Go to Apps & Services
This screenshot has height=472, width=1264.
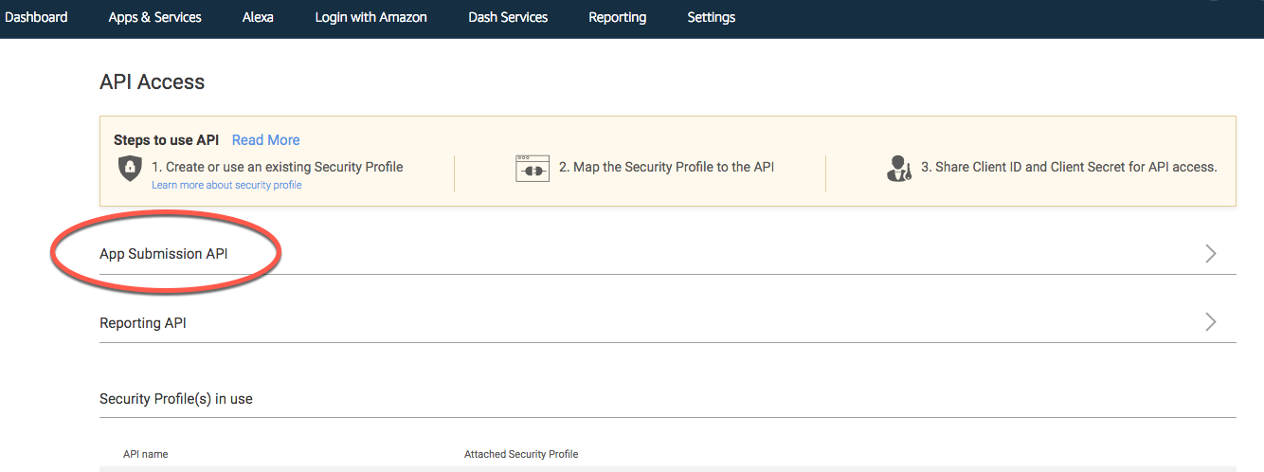154,17
